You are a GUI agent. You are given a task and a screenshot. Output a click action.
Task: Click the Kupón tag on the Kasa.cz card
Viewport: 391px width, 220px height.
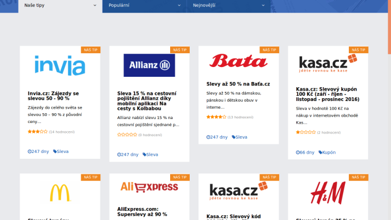tap(329, 152)
